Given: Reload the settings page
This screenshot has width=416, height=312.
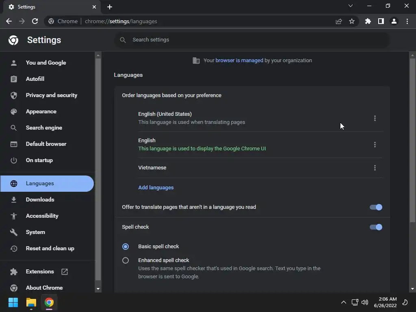Looking at the screenshot, I should (x=35, y=21).
